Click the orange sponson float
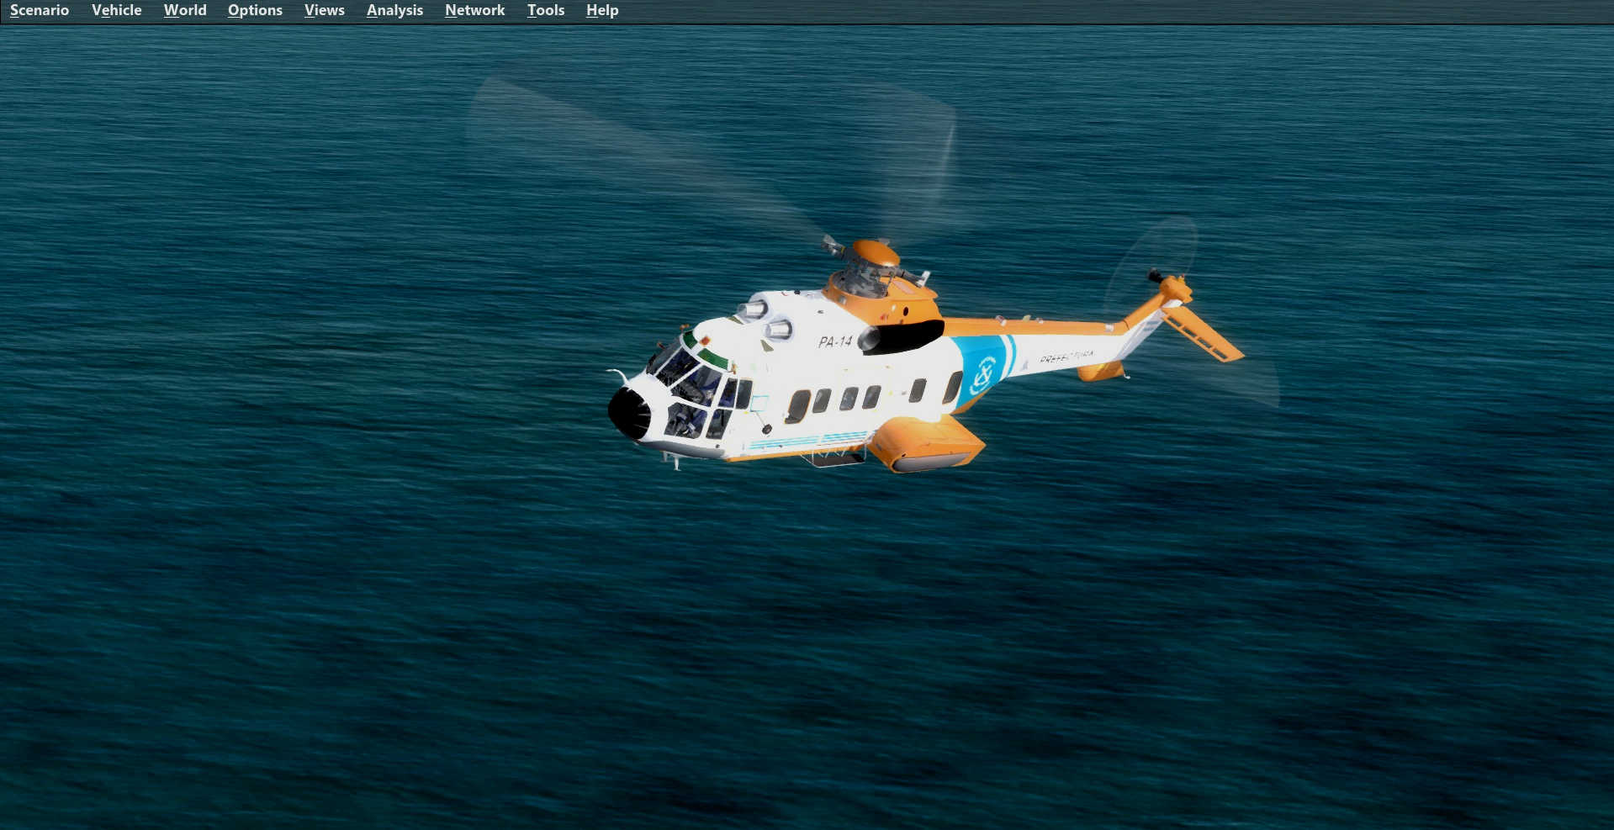 click(925, 443)
